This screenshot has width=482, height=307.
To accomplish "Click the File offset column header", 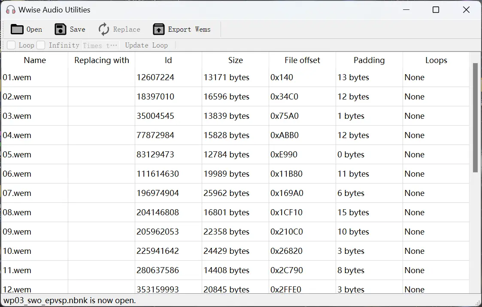I will point(302,60).
